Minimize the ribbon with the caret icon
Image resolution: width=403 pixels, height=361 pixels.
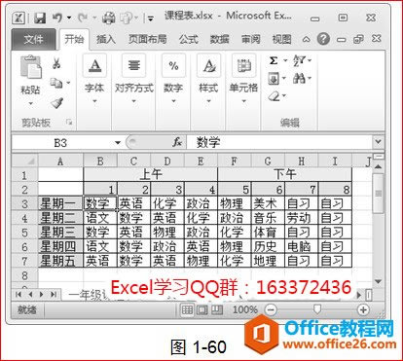pos(306,39)
